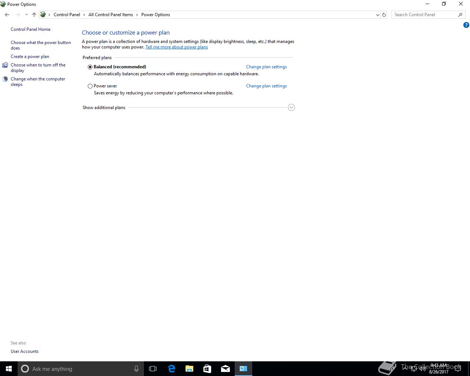Open File Explorer from the taskbar
The image size is (470, 376).
[x=189, y=369]
